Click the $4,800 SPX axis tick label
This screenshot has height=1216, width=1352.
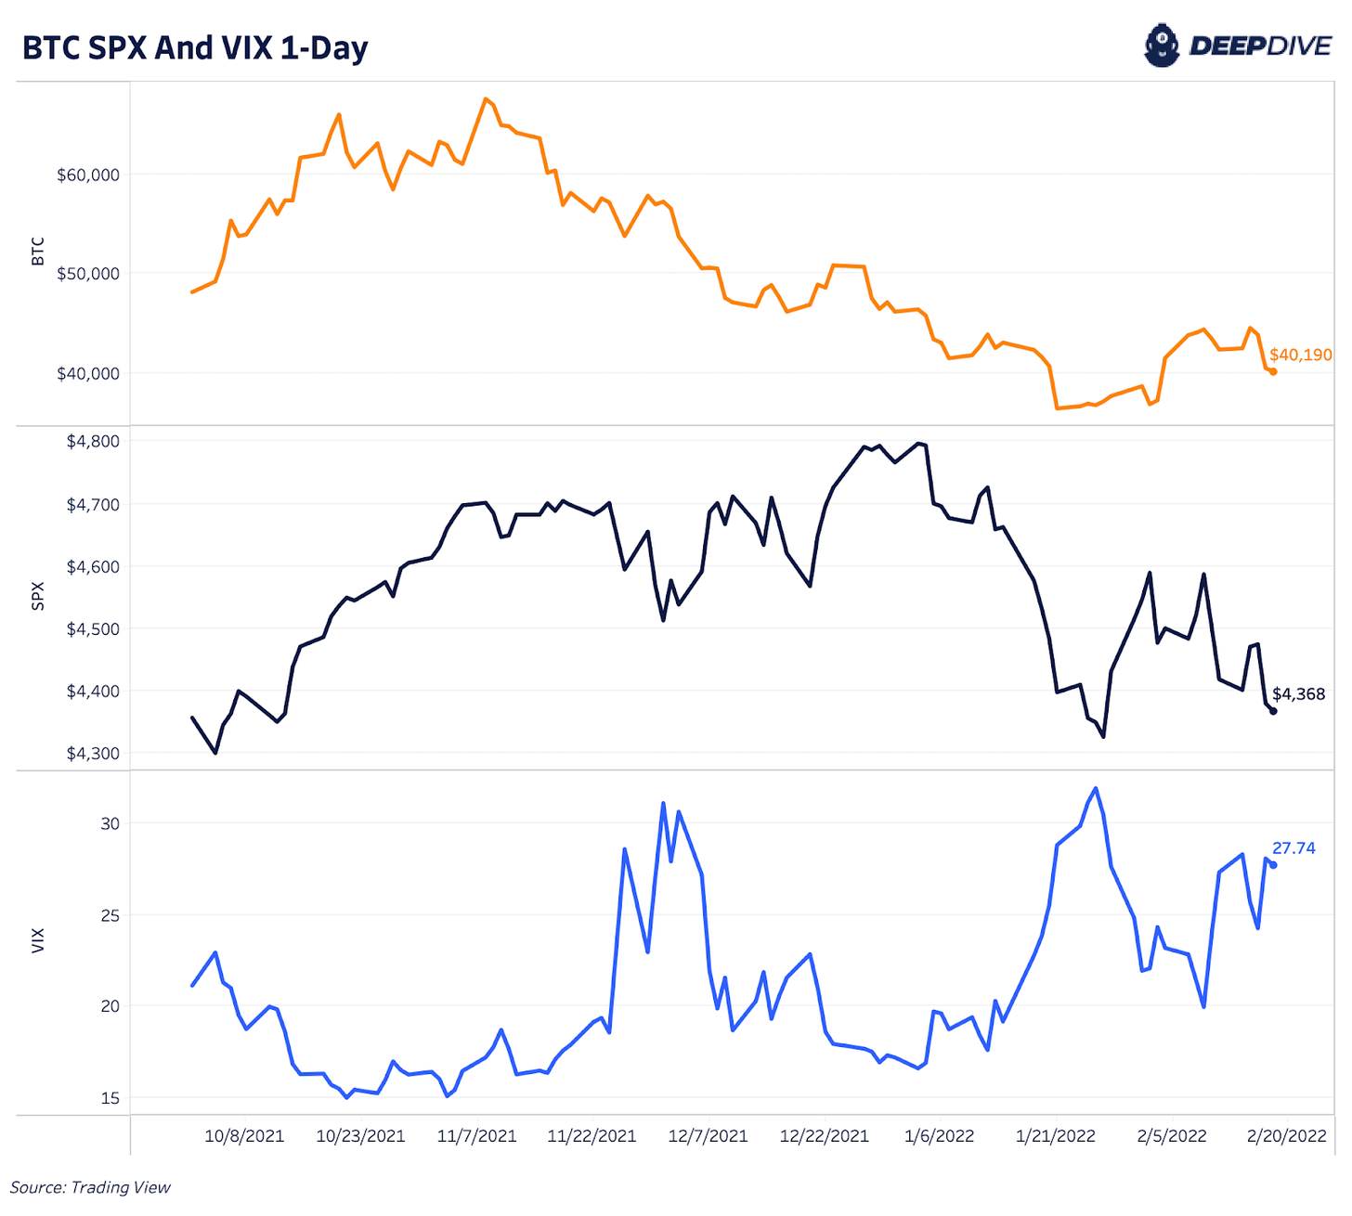point(93,441)
